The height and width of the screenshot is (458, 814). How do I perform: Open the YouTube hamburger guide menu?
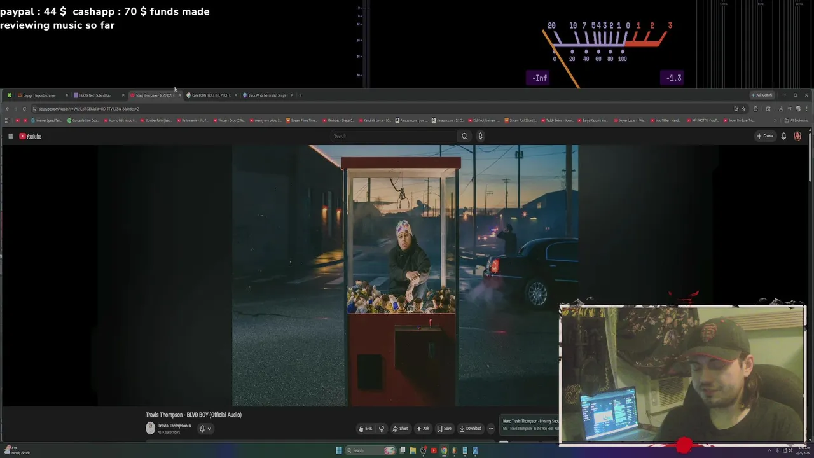coord(10,136)
